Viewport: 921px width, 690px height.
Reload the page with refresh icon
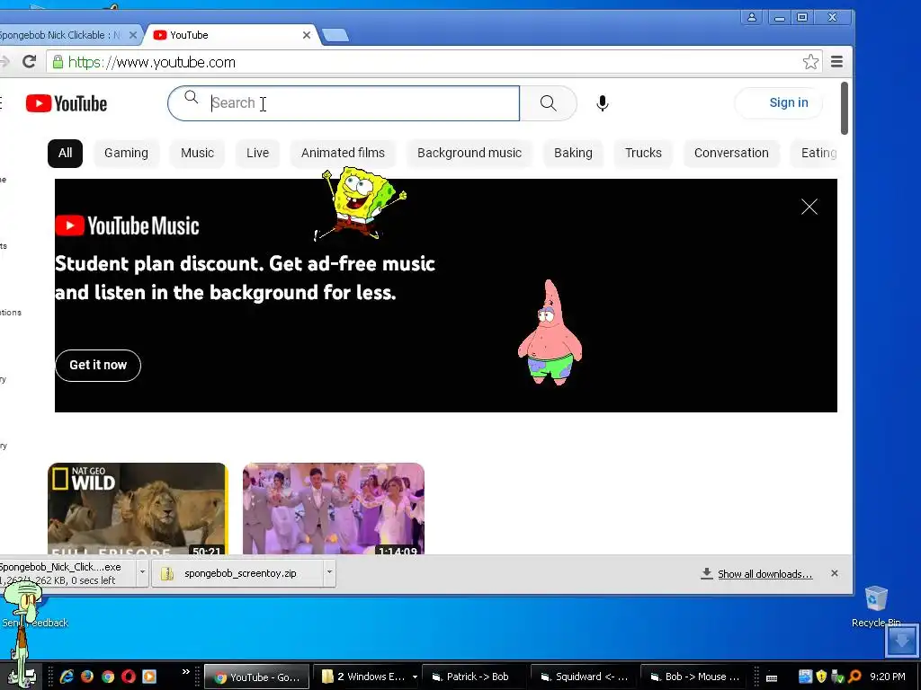[30, 62]
